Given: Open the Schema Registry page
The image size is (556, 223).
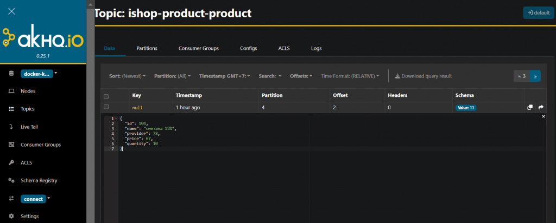Looking at the screenshot, I should [39, 180].
